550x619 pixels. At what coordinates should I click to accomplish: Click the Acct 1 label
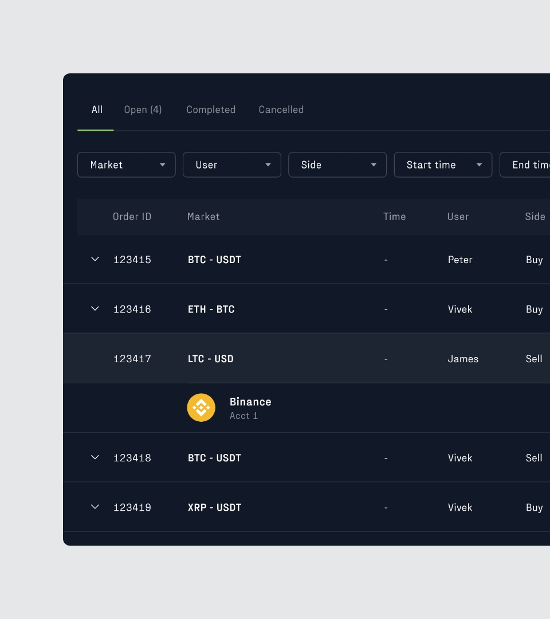point(243,416)
